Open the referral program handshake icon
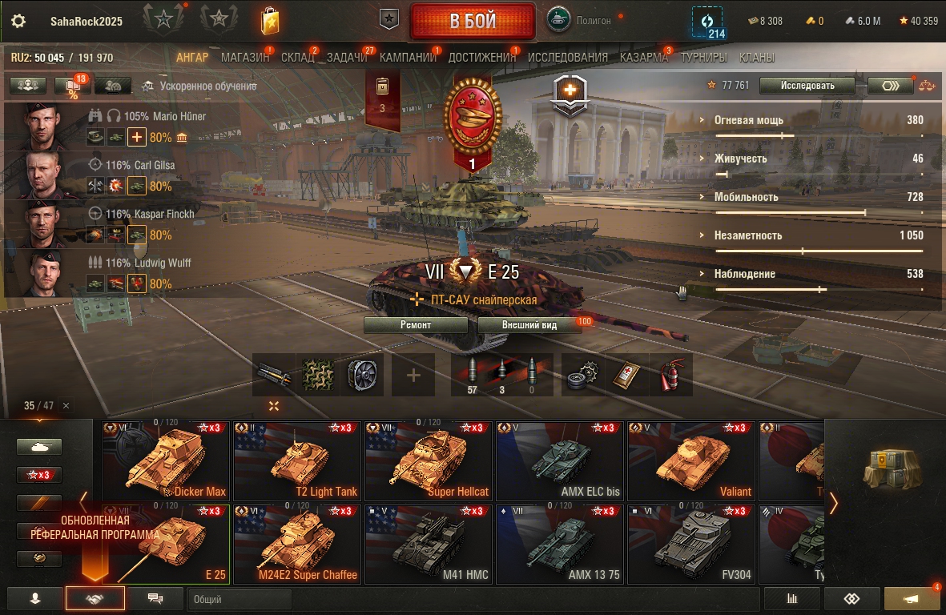 tap(95, 599)
